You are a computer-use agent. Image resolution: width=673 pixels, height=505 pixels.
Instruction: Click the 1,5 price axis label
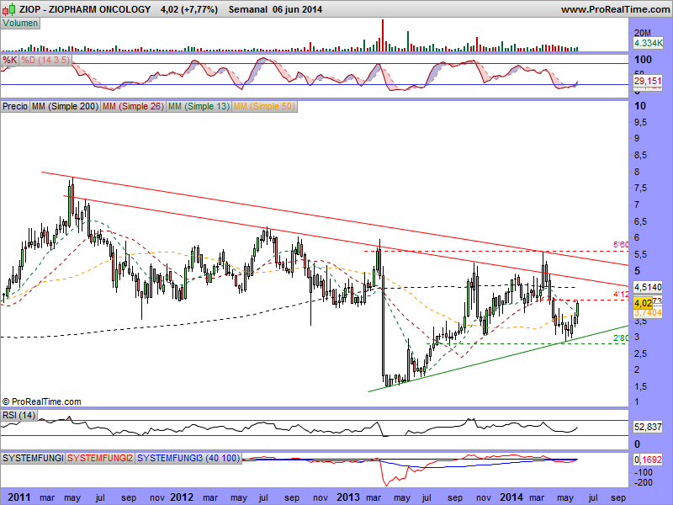(640, 387)
